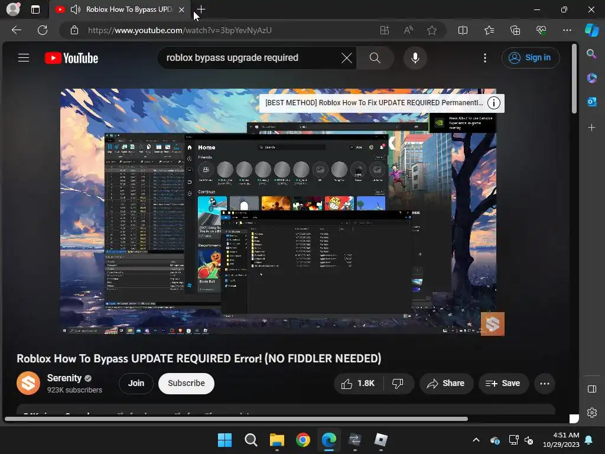Open the apps available icon in address bar
This screenshot has width=605, height=454.
click(384, 30)
